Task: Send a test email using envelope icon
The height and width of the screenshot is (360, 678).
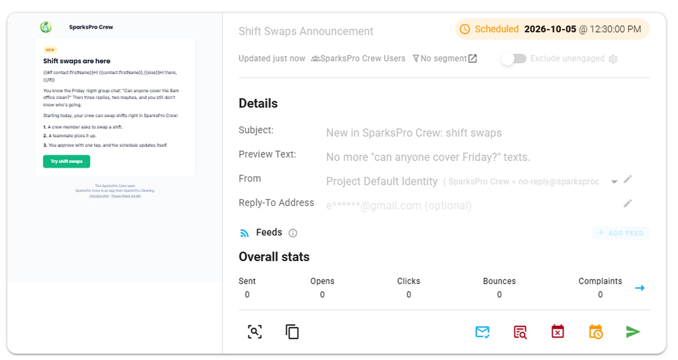Action: click(482, 332)
